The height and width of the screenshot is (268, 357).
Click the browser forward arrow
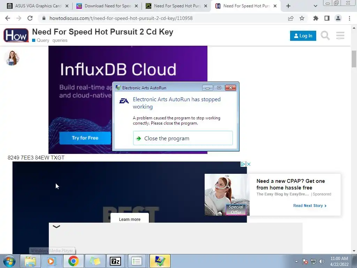tap(19, 18)
